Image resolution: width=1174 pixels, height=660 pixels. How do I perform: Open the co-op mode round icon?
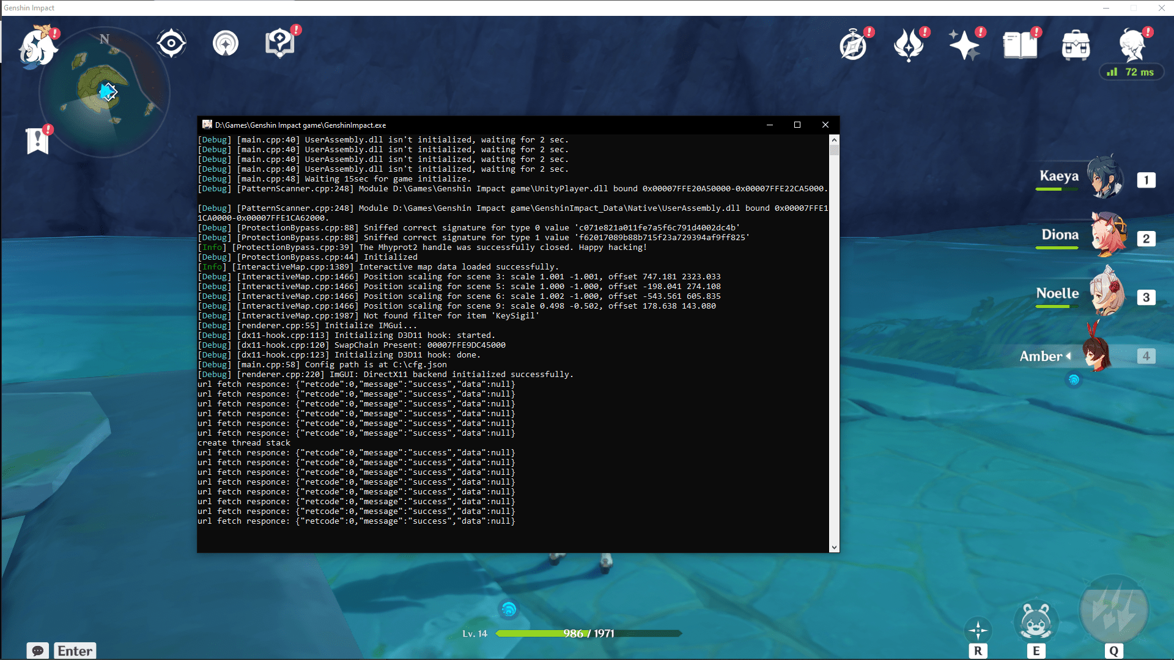226,43
